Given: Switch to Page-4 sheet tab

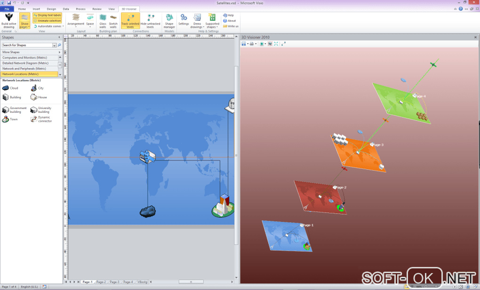Looking at the screenshot, I should [x=128, y=282].
